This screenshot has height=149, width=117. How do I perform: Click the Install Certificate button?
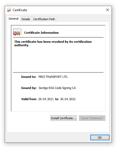click(64, 118)
